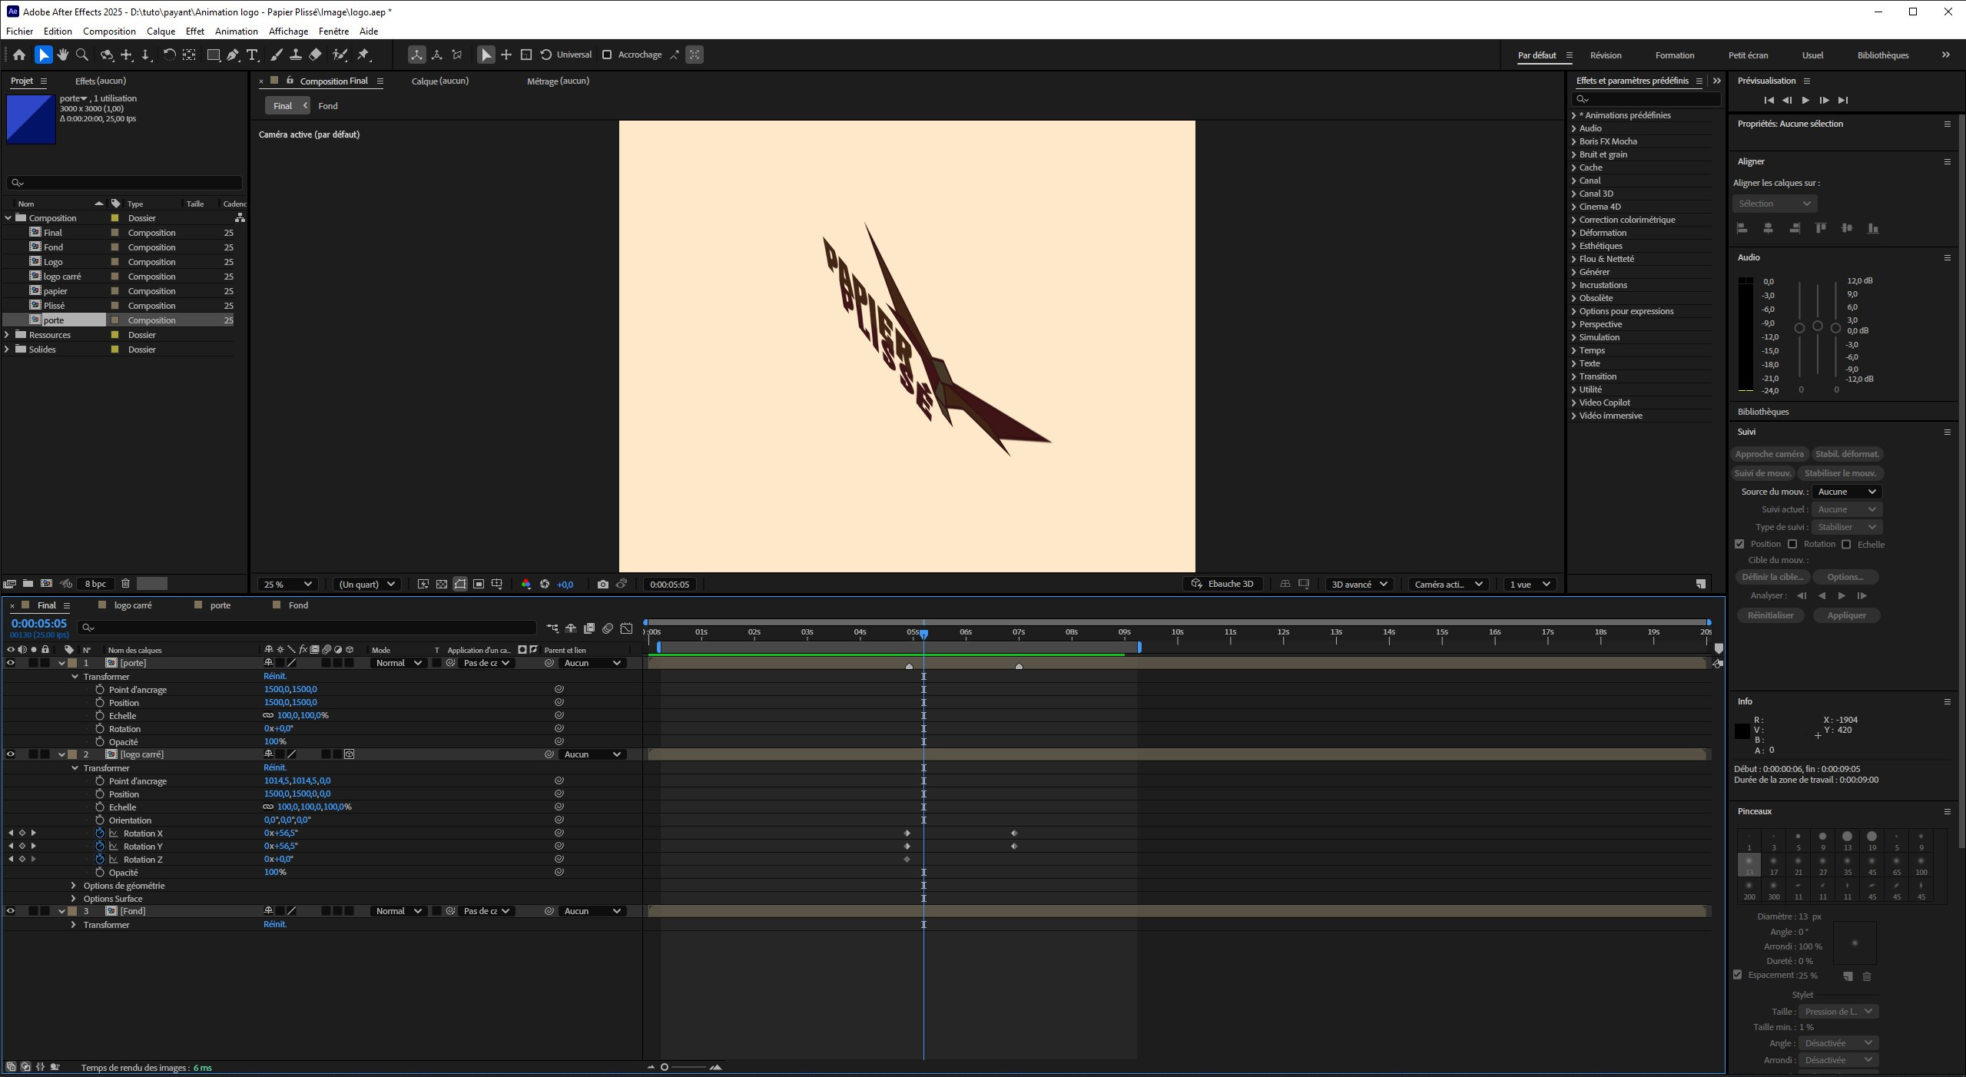The height and width of the screenshot is (1077, 1966).
Task: Click the Réinitialiser button in Suivi
Action: [x=1770, y=615]
